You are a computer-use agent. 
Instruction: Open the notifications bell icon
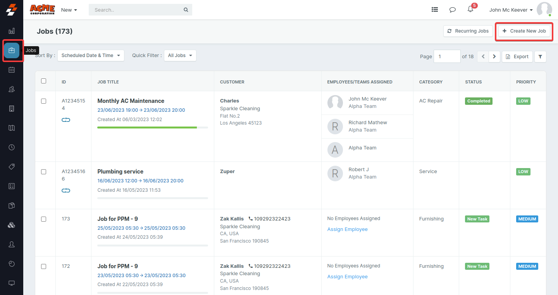click(x=470, y=10)
